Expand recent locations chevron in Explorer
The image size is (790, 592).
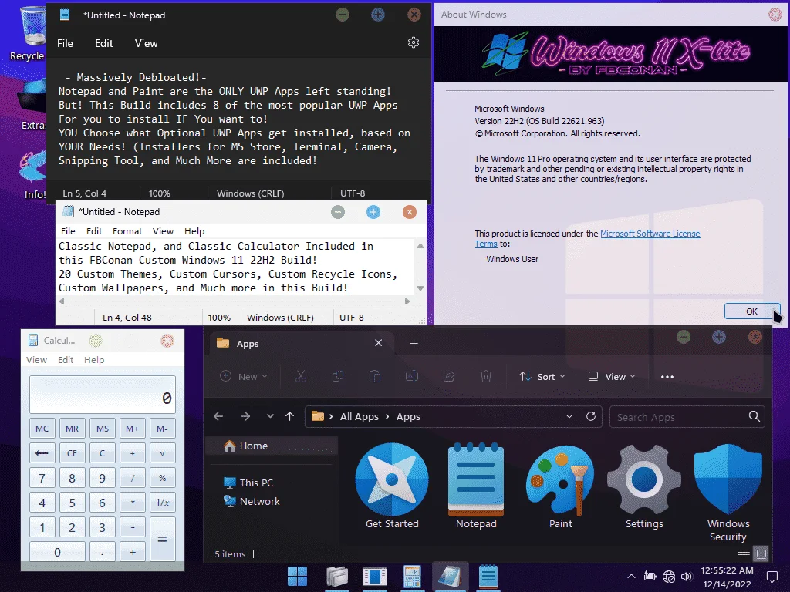click(x=270, y=416)
